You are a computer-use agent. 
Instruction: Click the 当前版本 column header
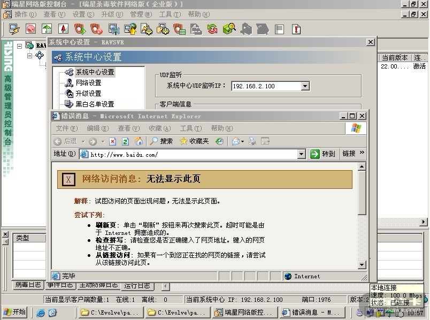[395, 58]
